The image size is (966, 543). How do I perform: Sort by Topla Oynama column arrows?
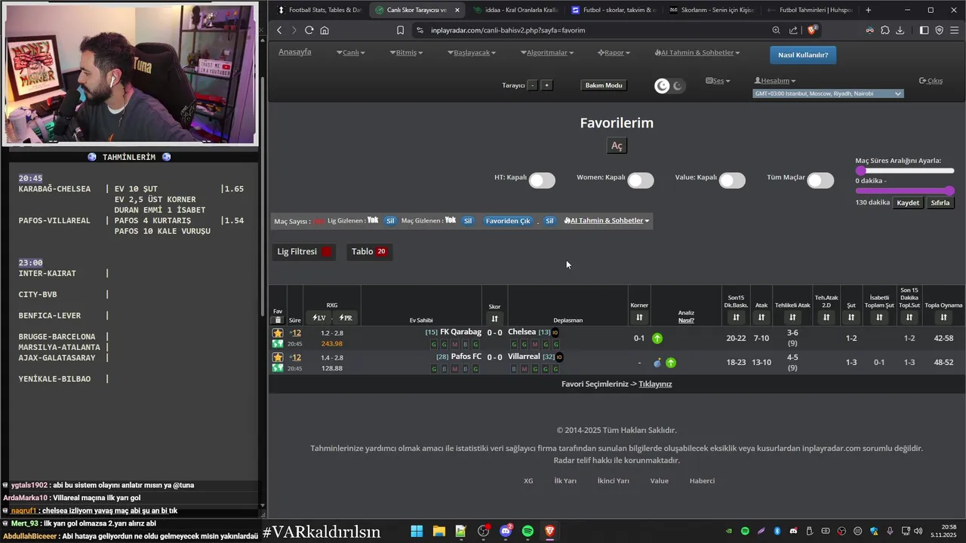click(x=943, y=318)
